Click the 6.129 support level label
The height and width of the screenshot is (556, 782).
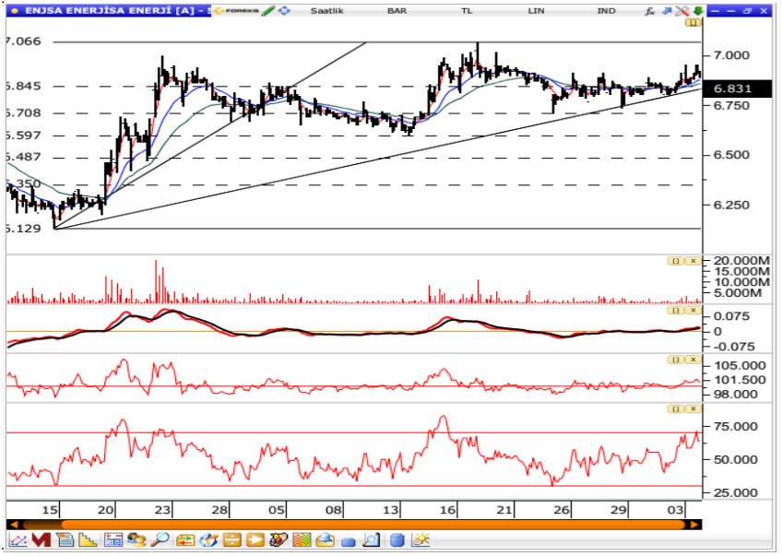tap(23, 229)
